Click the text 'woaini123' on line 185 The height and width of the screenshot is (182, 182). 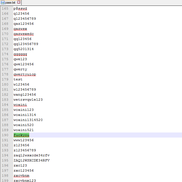[24, 110]
